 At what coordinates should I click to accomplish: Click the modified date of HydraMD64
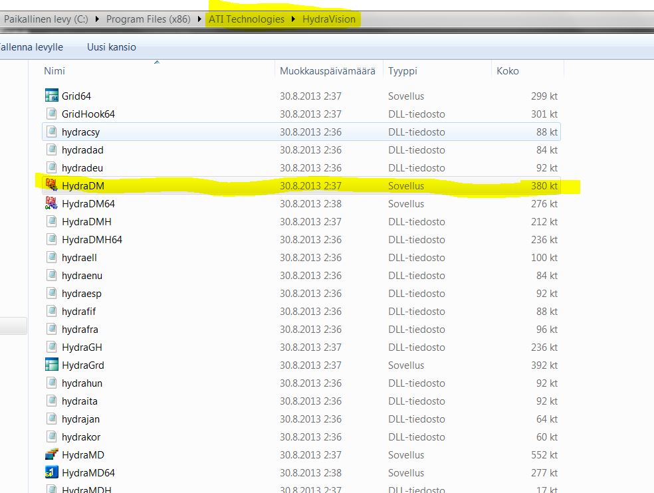pyautogui.click(x=310, y=473)
